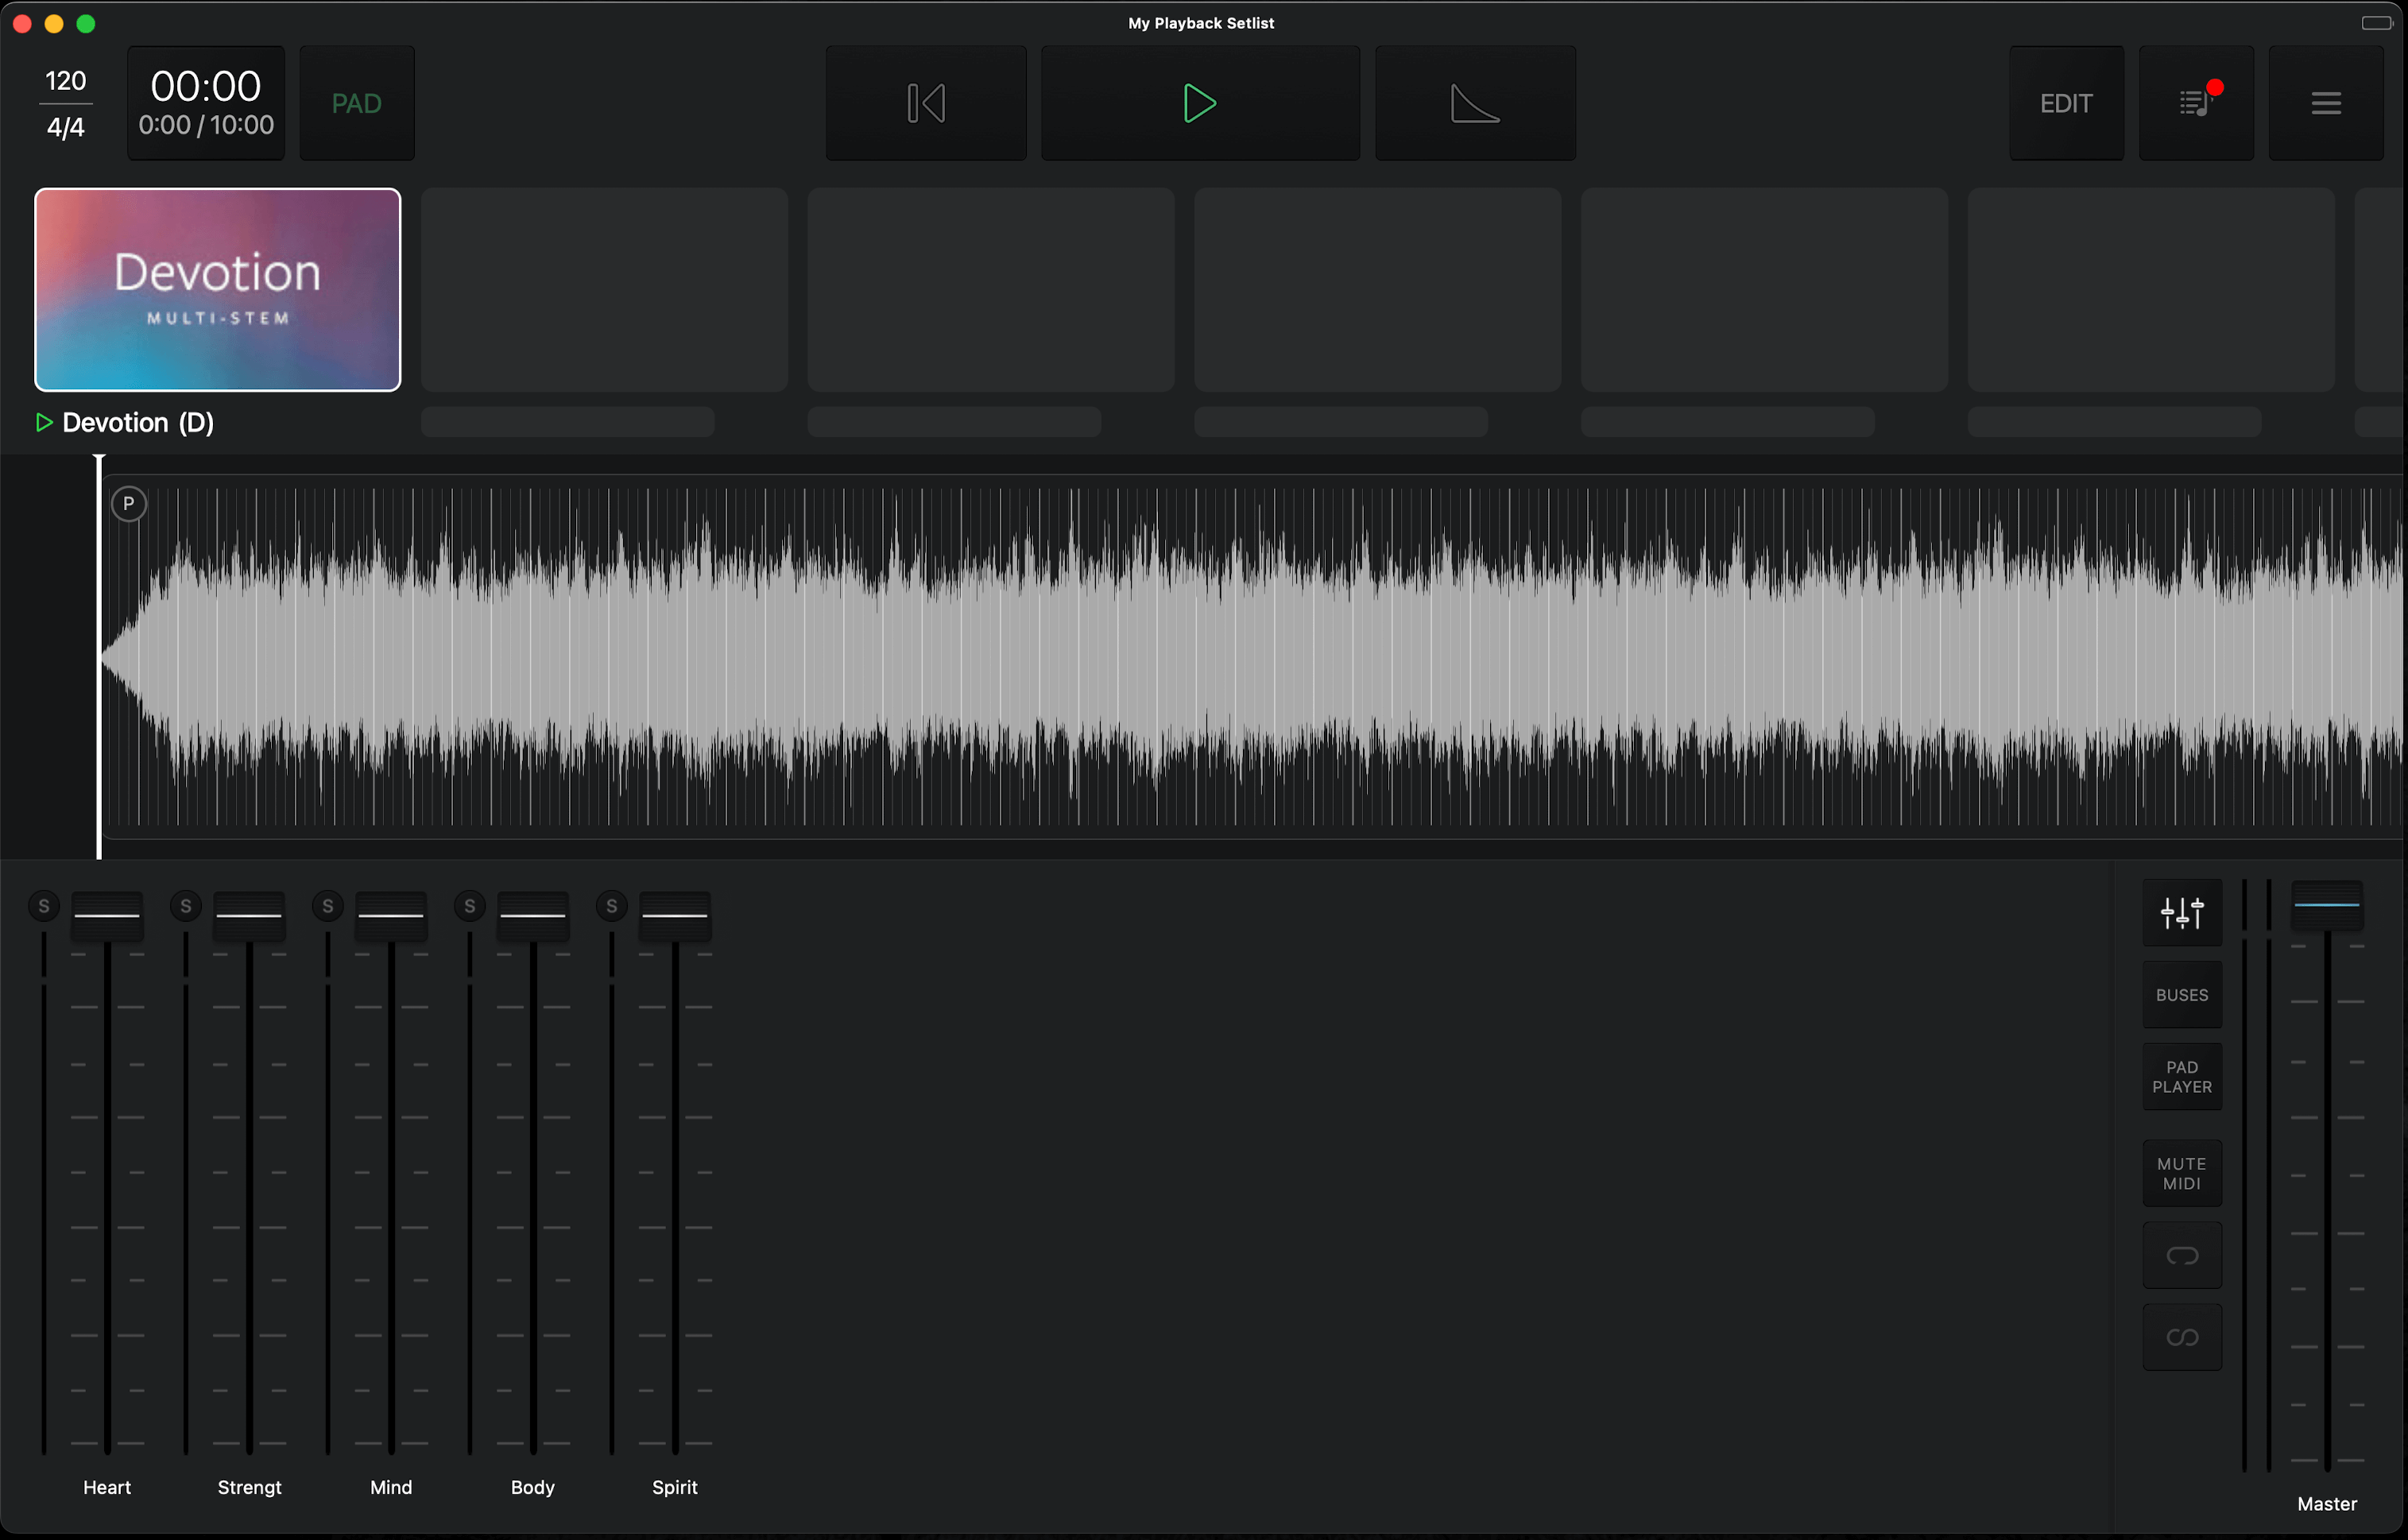Toggle the infinite loop icon
The image size is (2408, 1540).
click(x=2181, y=1337)
